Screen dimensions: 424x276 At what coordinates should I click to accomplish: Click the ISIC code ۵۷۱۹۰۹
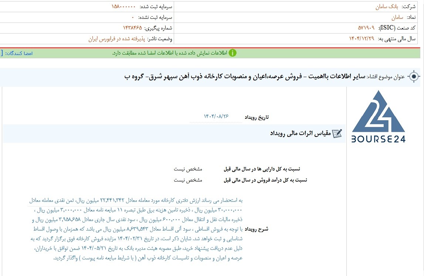pyautogui.click(x=366, y=28)
